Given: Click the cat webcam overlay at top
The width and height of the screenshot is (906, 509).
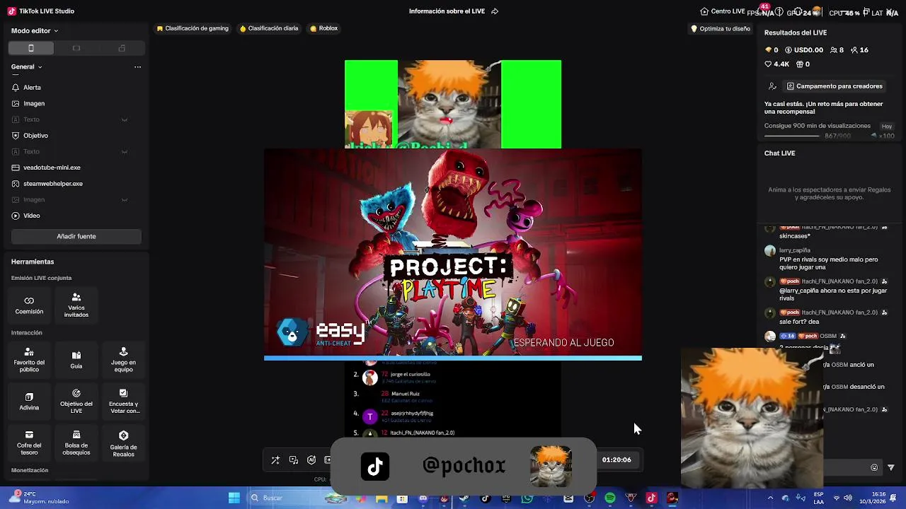Looking at the screenshot, I should pos(449,104).
